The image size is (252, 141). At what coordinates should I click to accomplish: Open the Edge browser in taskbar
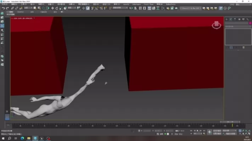click(22, 138)
